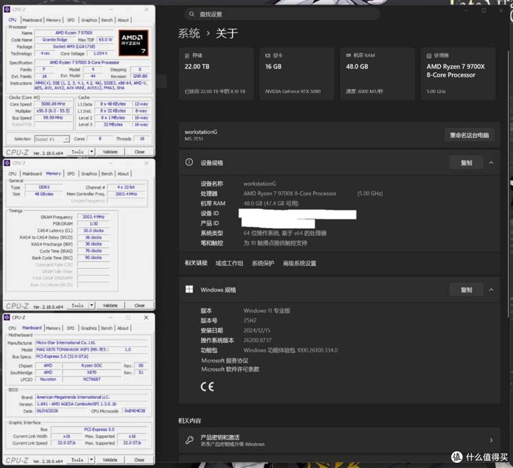Go back to 系统 in the breadcrumb
Viewport: 513px width, 468px height.
coord(189,33)
